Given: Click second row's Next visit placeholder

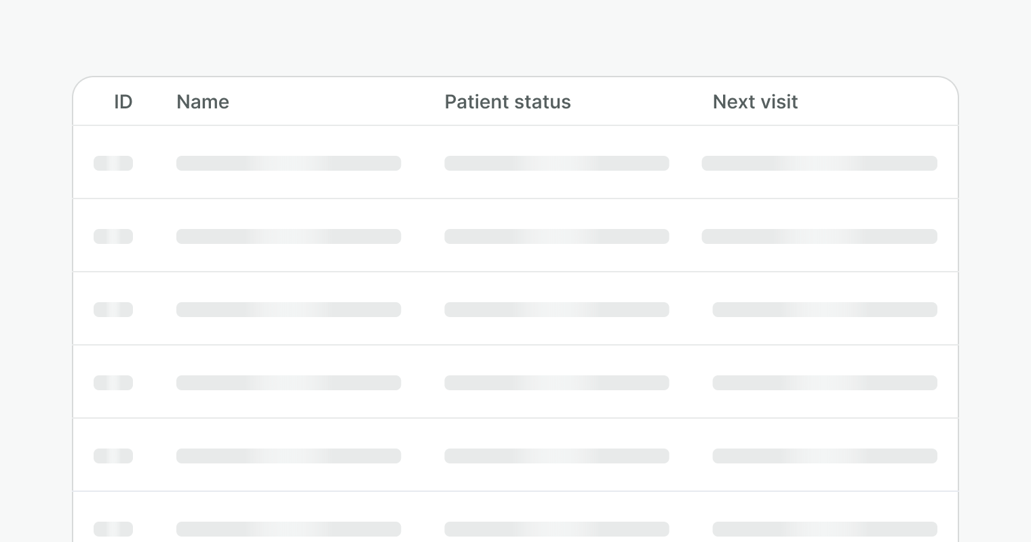Looking at the screenshot, I should (x=819, y=236).
